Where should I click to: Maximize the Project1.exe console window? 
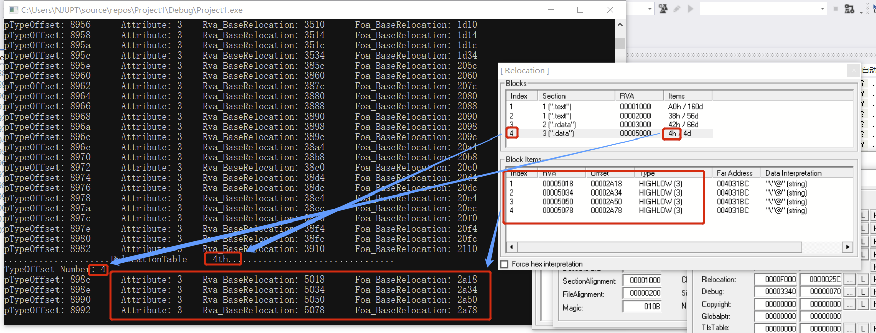(580, 10)
